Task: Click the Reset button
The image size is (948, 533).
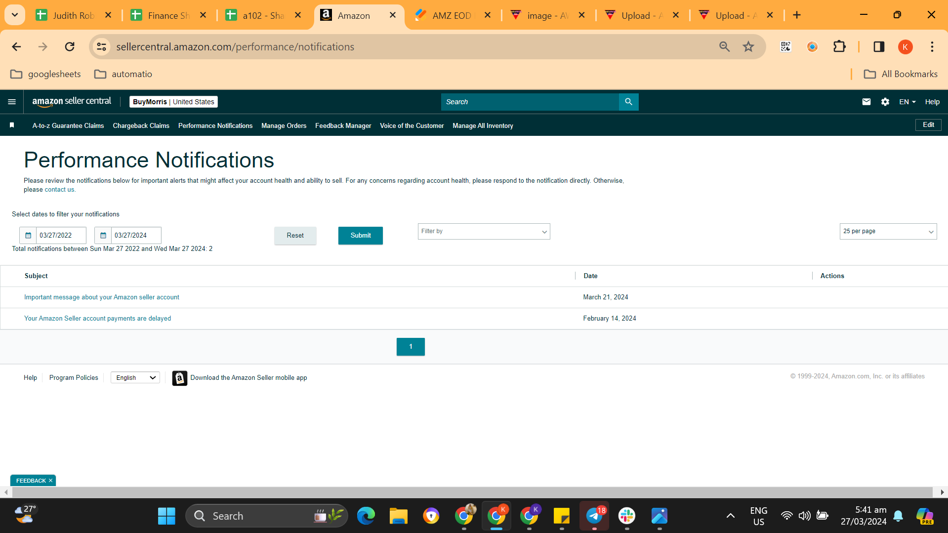Action: coord(295,236)
